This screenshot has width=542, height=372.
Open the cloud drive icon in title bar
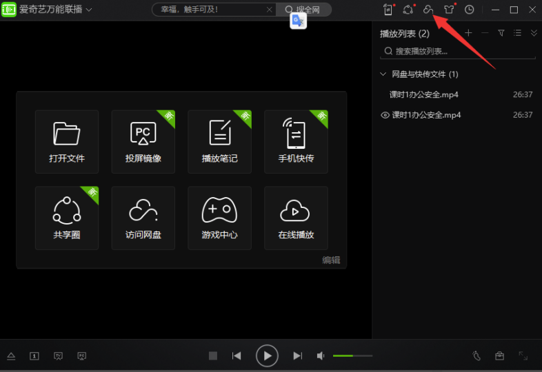428,10
